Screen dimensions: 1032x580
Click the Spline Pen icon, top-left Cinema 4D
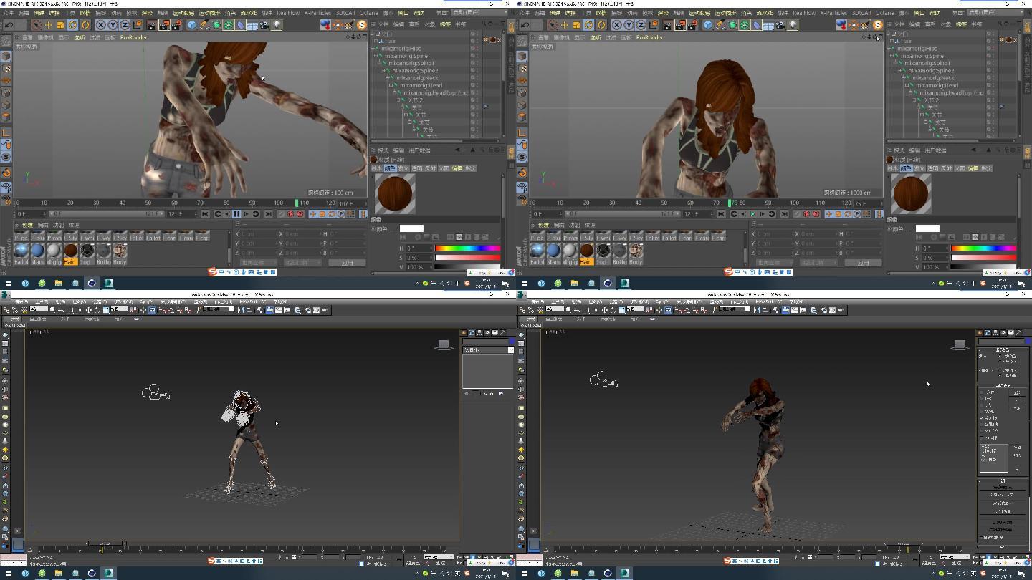(204, 25)
